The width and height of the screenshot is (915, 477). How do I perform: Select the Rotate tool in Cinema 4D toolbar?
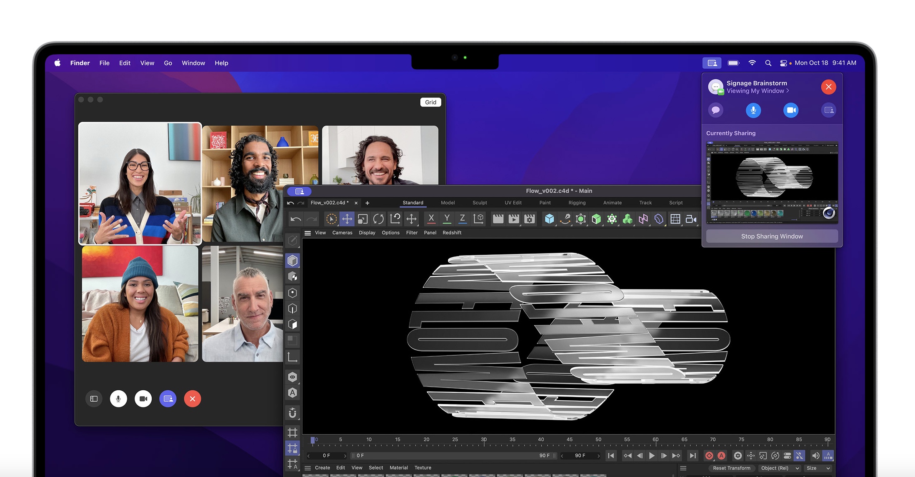[x=378, y=218]
